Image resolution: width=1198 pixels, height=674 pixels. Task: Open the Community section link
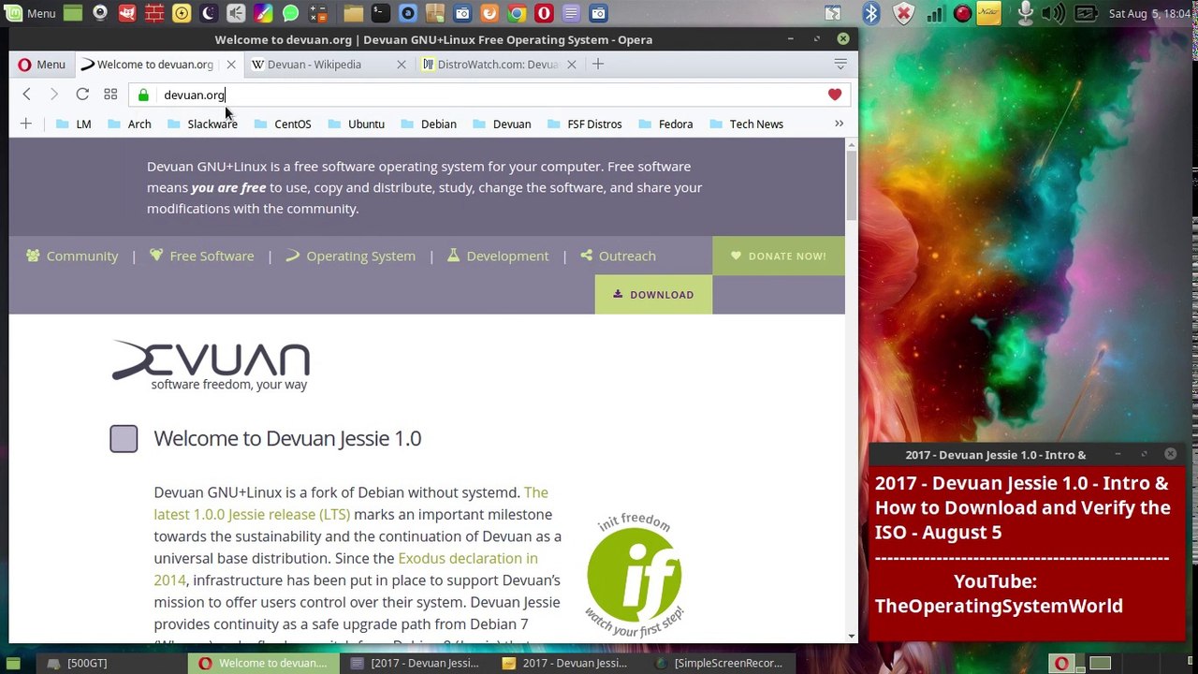click(72, 256)
